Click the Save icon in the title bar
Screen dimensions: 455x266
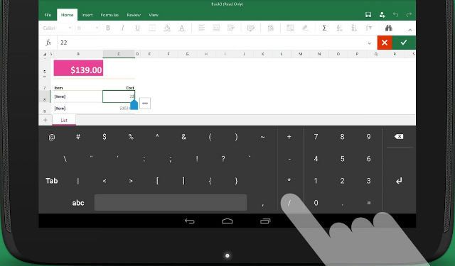tap(368, 15)
